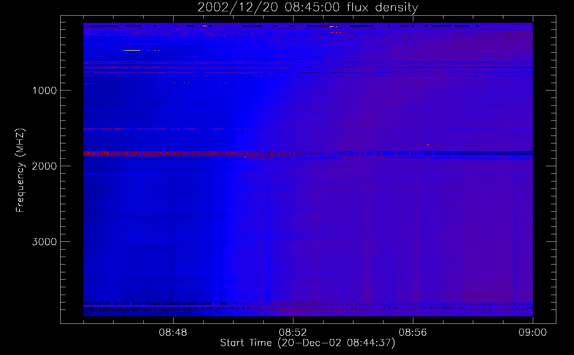Image resolution: width=574 pixels, height=355 pixels.
Task: Click the 09:00 time tick label
Action: point(532,333)
